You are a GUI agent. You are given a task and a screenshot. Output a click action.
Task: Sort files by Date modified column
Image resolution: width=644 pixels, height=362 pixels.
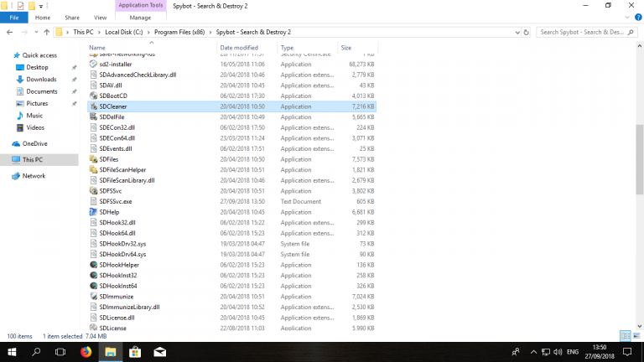(239, 48)
